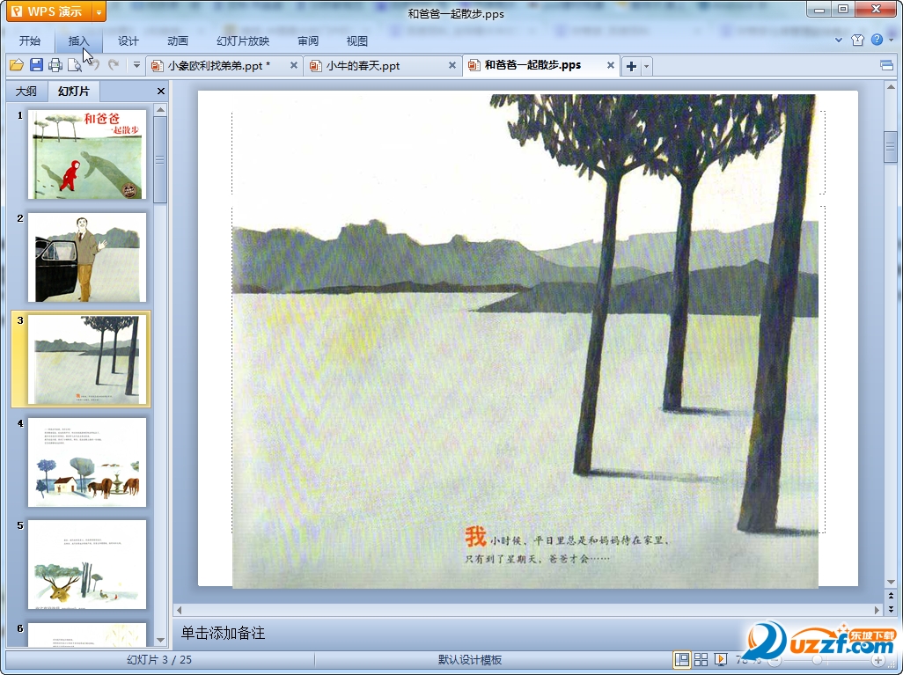Close the slide thumbnail panel
903x675 pixels.
pyautogui.click(x=161, y=91)
